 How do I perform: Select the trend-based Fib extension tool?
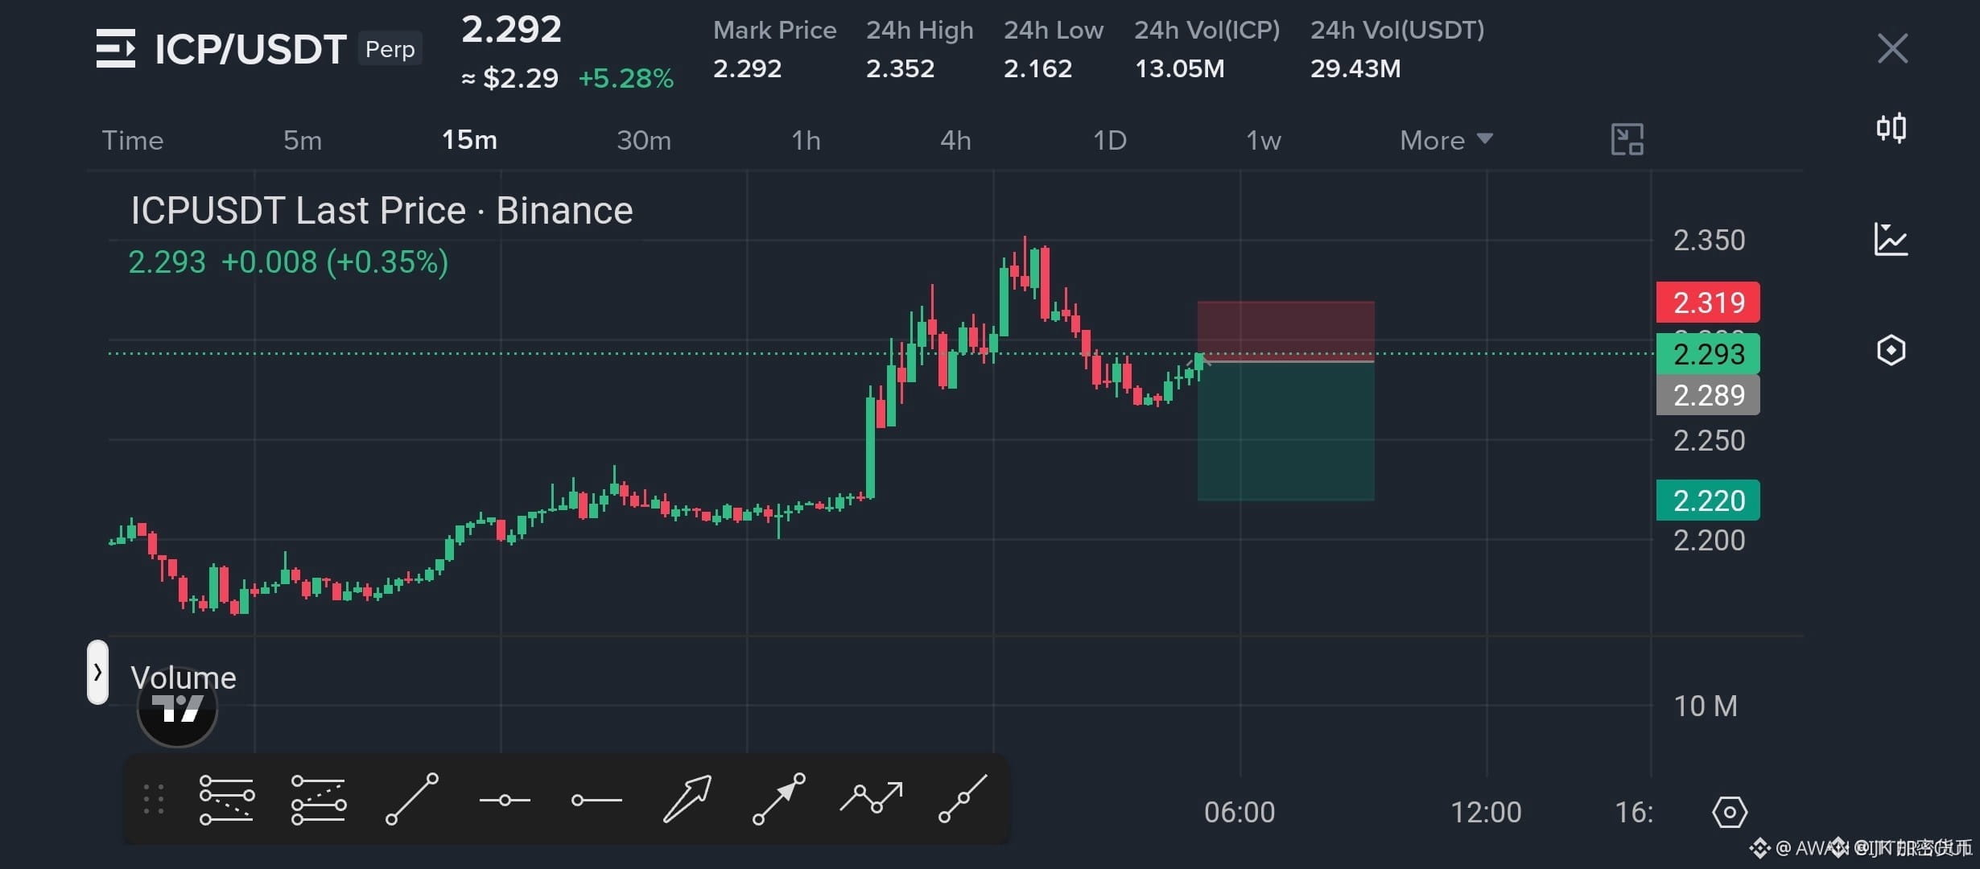click(x=319, y=800)
